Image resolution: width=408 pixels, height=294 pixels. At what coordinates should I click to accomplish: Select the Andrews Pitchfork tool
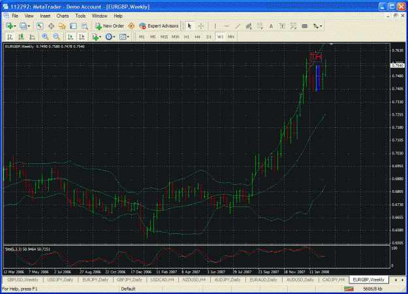(293, 26)
